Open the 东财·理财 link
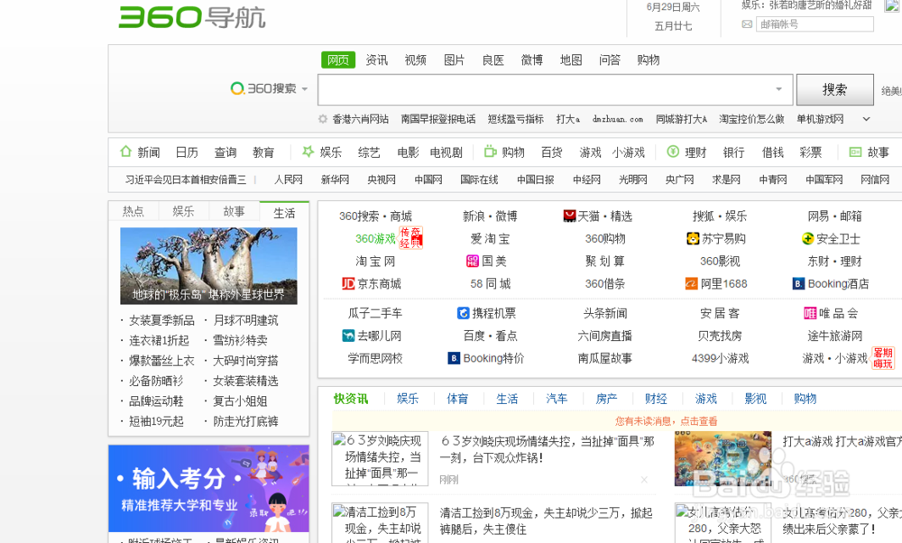 [834, 262]
